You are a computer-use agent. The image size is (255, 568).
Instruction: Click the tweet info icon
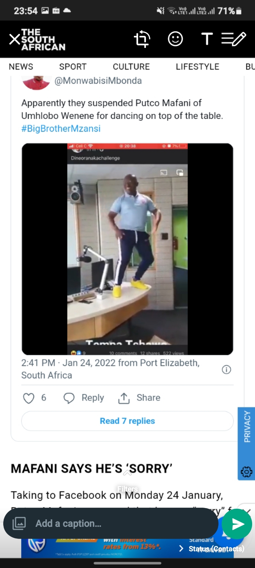click(x=226, y=370)
